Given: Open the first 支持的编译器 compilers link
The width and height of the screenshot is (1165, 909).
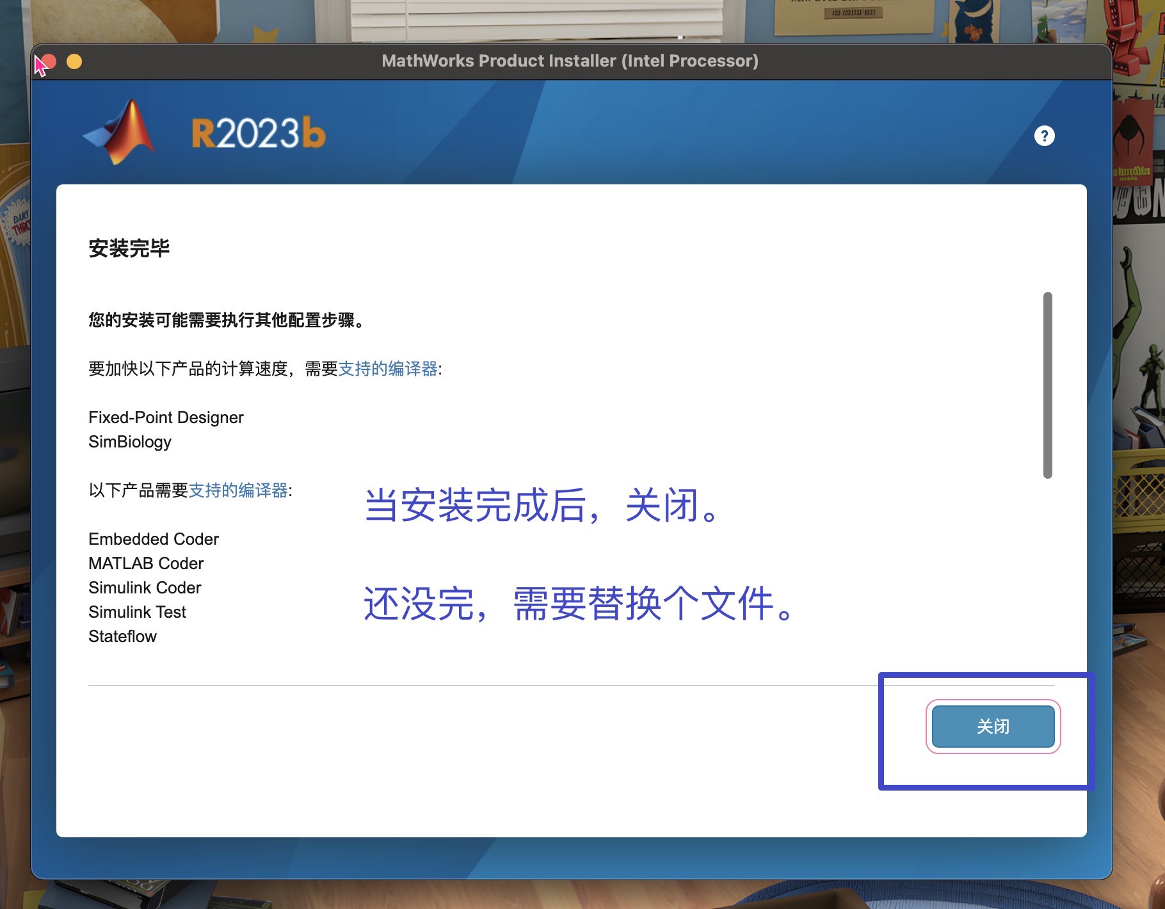Looking at the screenshot, I should pyautogui.click(x=387, y=369).
